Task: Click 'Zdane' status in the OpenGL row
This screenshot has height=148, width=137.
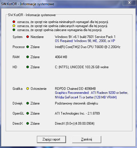Action: [35, 113]
